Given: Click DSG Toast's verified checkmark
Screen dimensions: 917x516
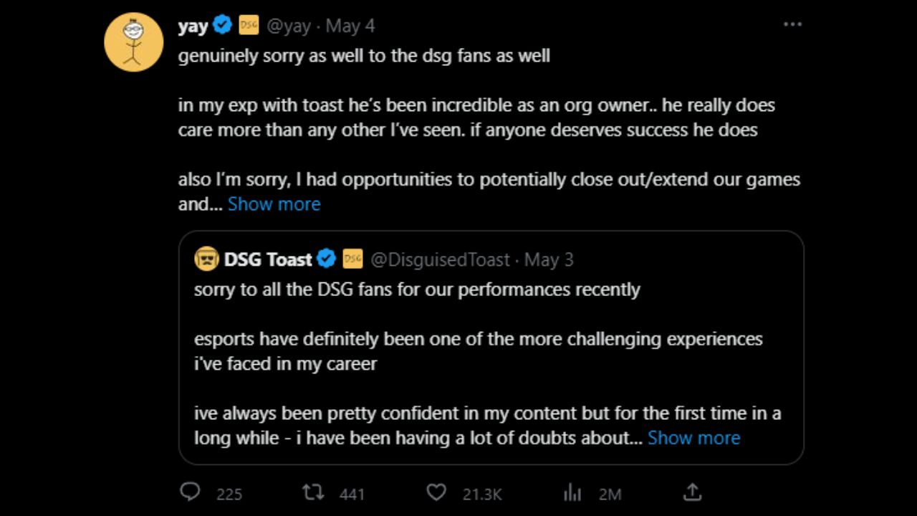Looking at the screenshot, I should pyautogui.click(x=327, y=259).
